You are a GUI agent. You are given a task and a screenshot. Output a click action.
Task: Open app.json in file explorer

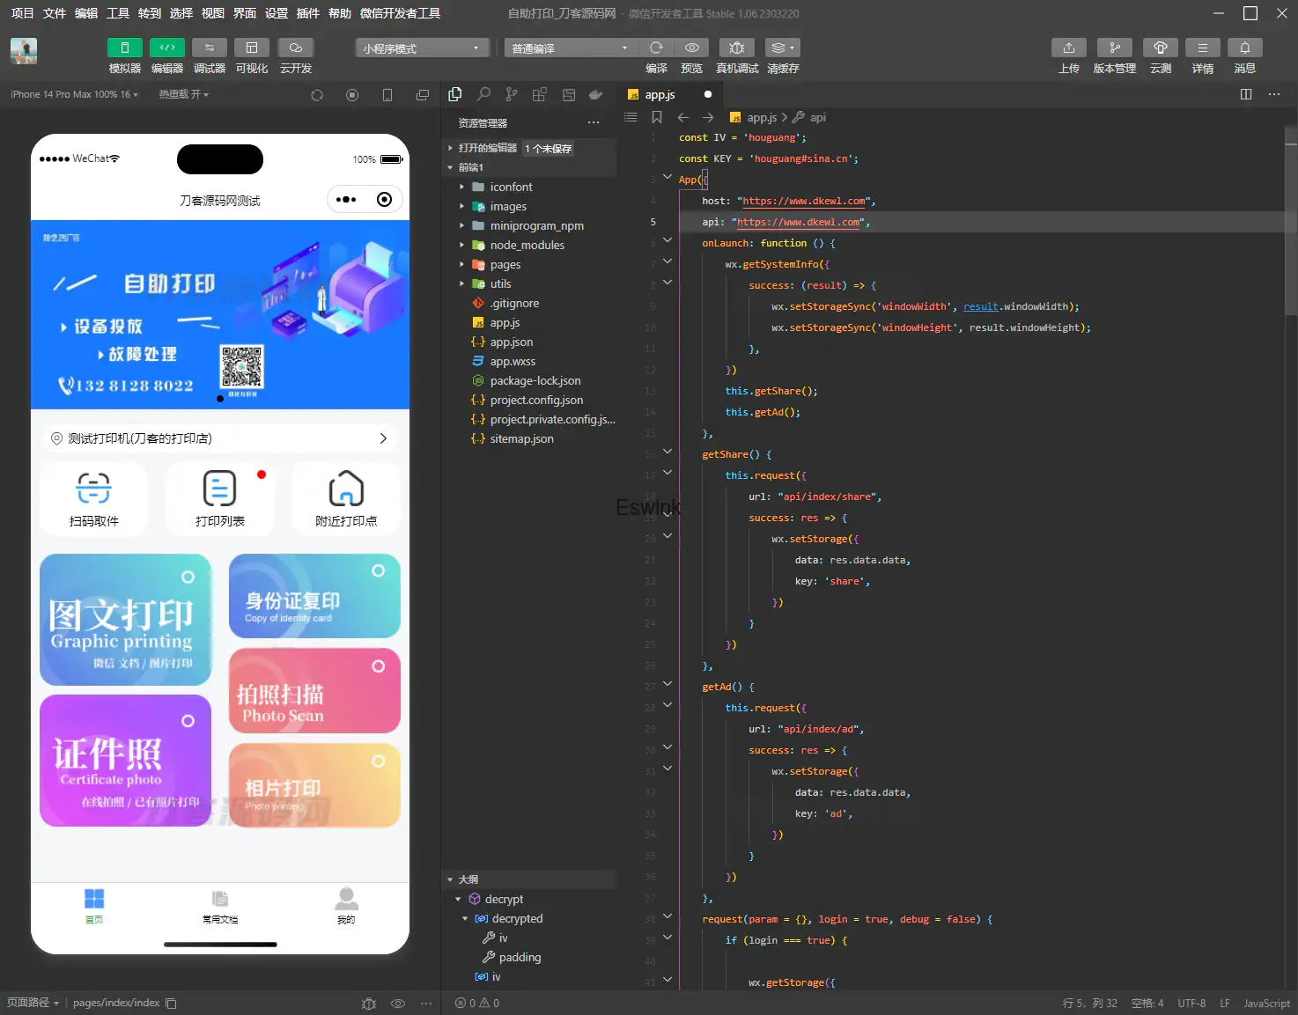coord(511,342)
